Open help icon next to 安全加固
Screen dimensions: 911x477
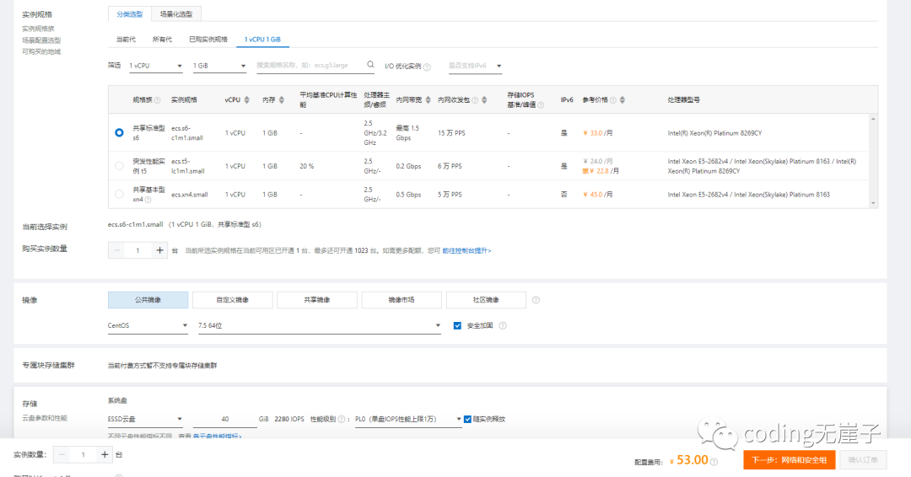coord(503,325)
